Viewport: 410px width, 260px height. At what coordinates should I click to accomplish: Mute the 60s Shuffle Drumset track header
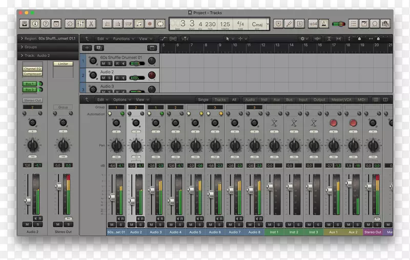[102, 63]
